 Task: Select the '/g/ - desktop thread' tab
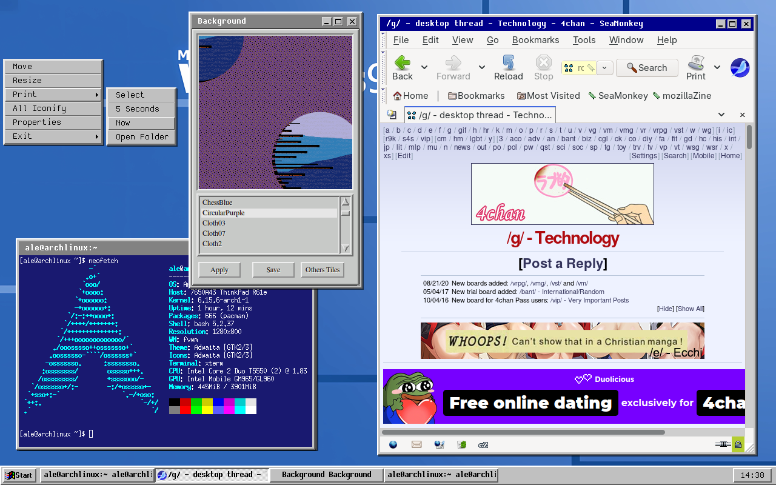click(480, 115)
